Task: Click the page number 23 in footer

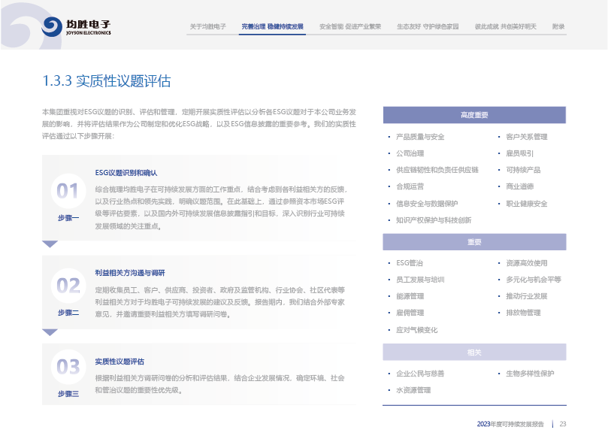Action: click(562, 425)
